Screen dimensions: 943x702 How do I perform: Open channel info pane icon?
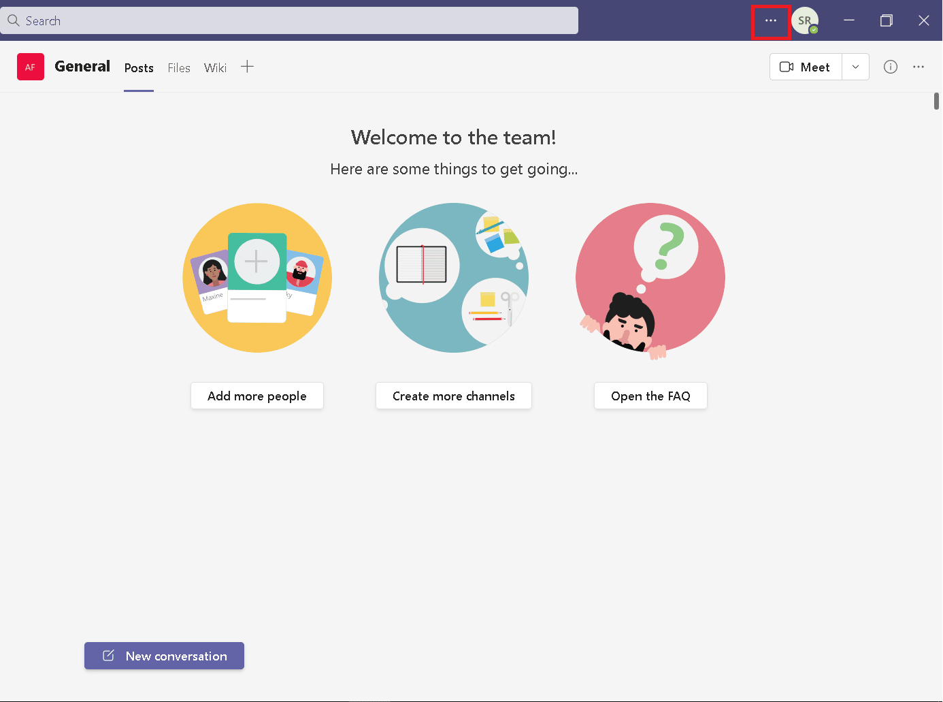890,67
